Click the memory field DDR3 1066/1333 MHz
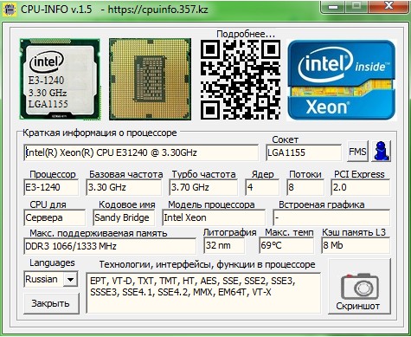Image resolution: width=411 pixels, height=337 pixels. [110, 246]
